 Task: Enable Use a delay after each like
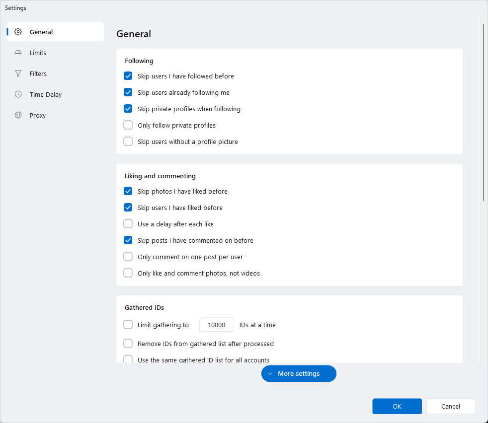[128, 224]
